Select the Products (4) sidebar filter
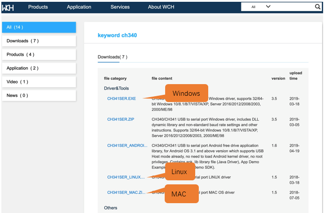Image resolution: width=324 pixels, height=213 pixels. tap(39, 55)
